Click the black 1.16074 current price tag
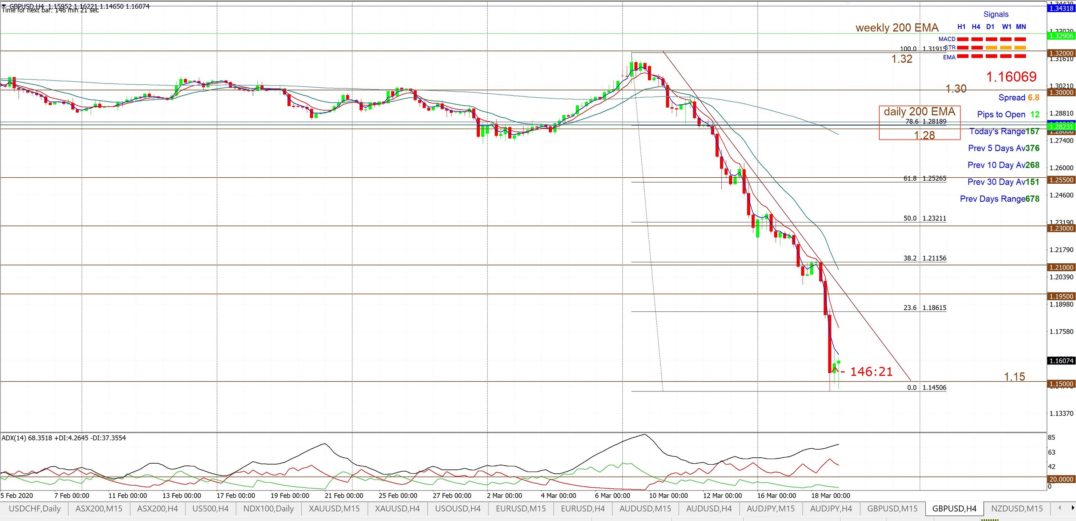 coord(1061,361)
